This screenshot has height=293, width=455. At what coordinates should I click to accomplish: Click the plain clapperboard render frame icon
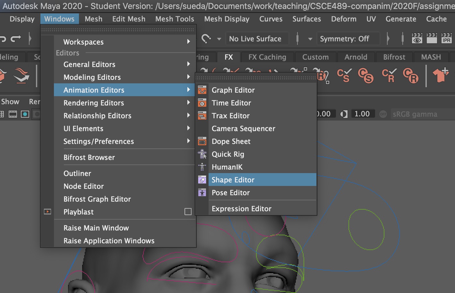tap(432, 38)
